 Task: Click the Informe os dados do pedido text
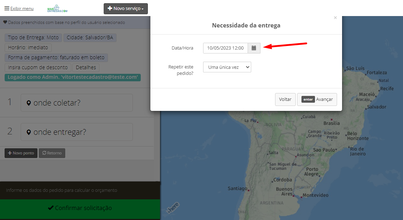(61, 190)
